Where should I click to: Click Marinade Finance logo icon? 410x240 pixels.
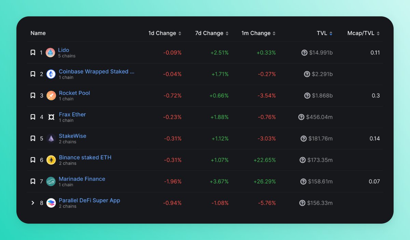click(x=51, y=181)
